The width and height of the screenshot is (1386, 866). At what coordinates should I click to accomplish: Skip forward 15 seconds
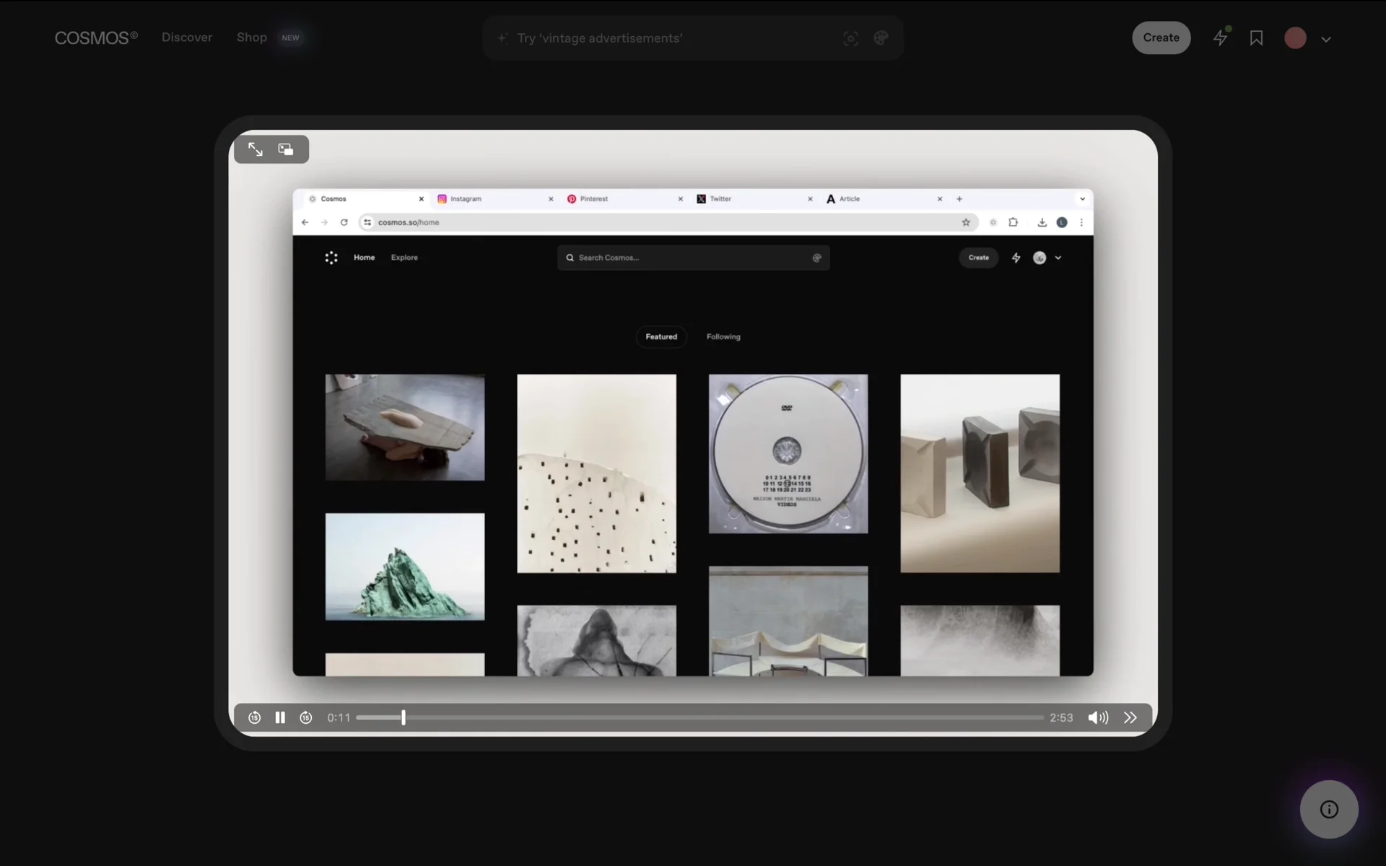pos(306,717)
